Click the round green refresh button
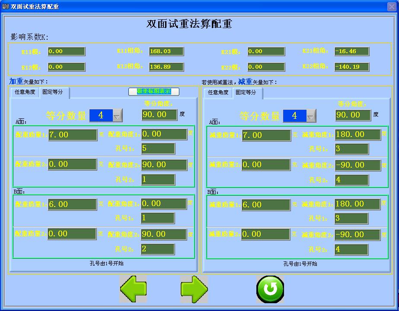 [270, 289]
